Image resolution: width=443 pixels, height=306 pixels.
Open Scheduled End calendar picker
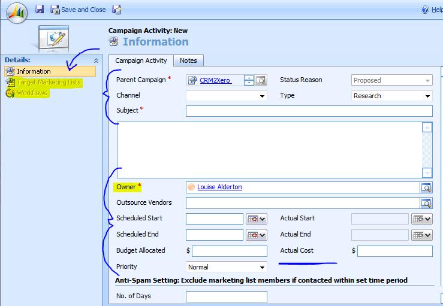256,235
